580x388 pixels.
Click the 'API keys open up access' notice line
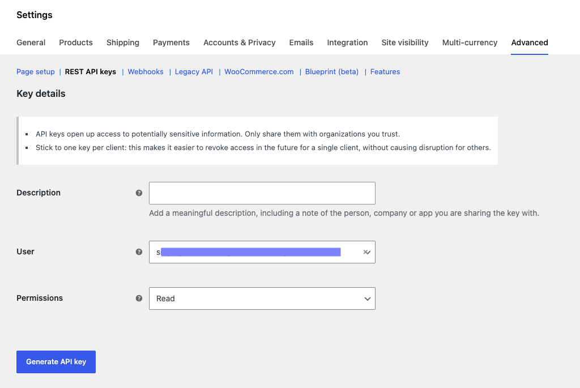point(217,134)
